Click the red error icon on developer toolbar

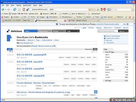coord(130,17)
